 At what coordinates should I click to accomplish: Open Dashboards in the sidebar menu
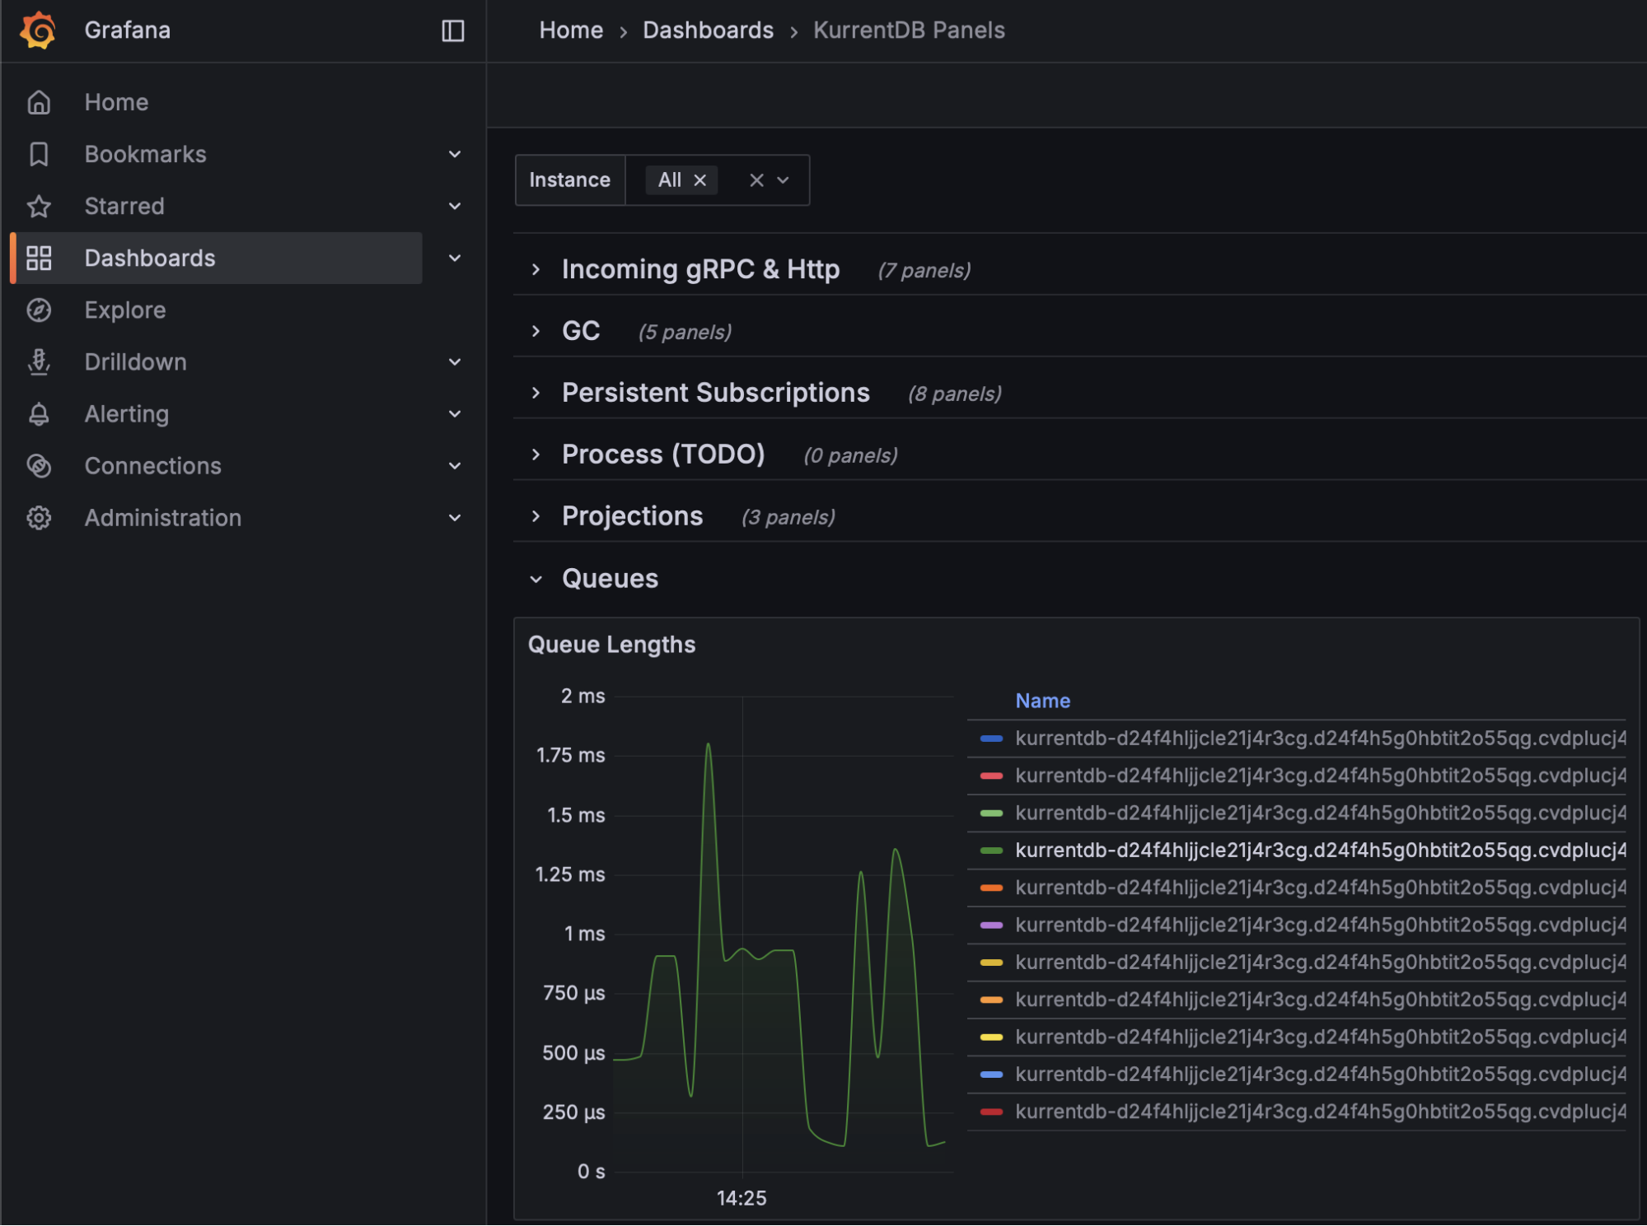click(149, 259)
